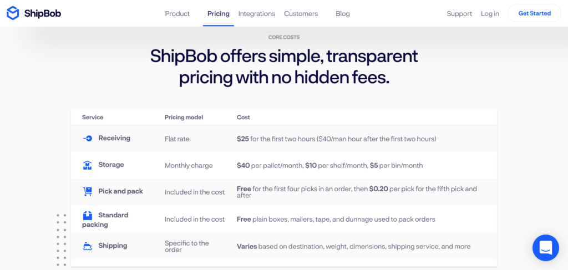
Task: Click the Log in link
Action: point(490,14)
